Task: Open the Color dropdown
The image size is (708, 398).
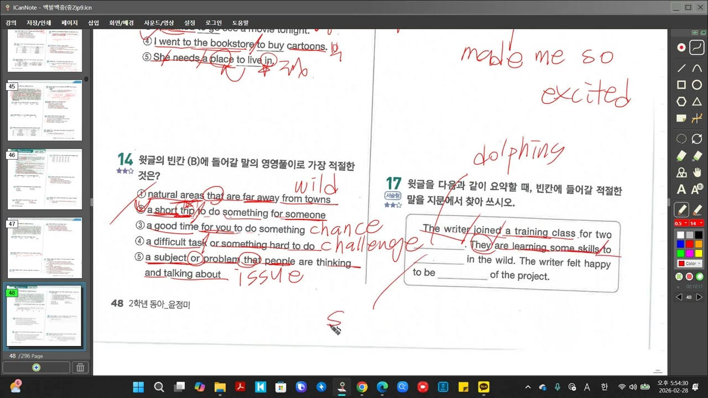Action: (x=689, y=264)
